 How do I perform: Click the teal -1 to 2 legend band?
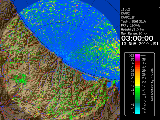(x=137, y=104)
